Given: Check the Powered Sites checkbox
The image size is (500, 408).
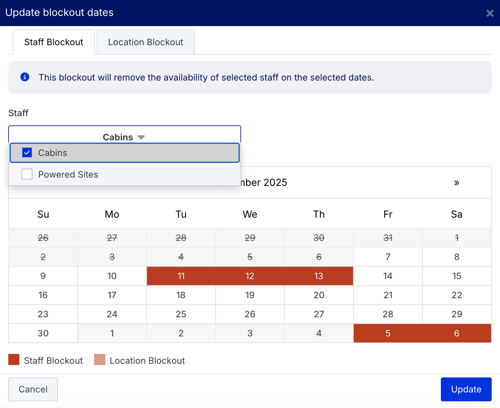Looking at the screenshot, I should click(27, 174).
